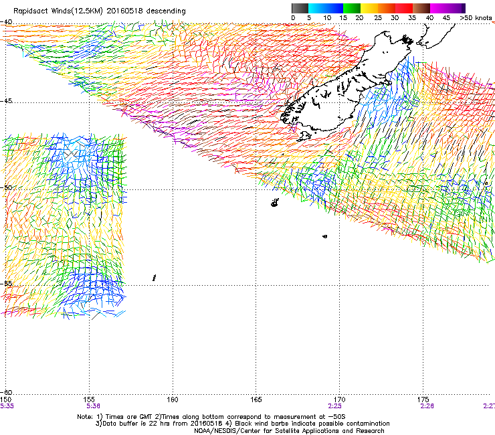Click the purple 40-50 knots legend segment
The width and height of the screenshot is (495, 435).
(x=448, y=8)
